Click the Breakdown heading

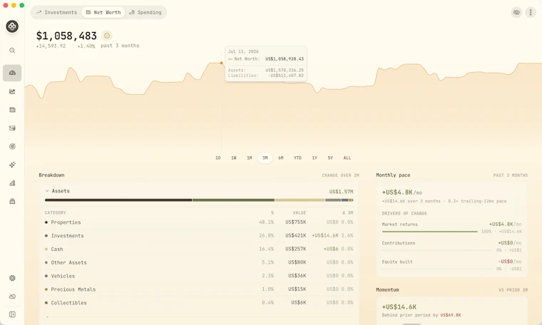click(51, 175)
